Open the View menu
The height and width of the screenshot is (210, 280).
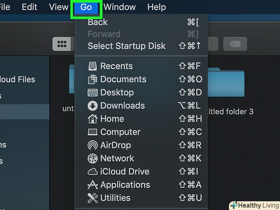point(58,7)
